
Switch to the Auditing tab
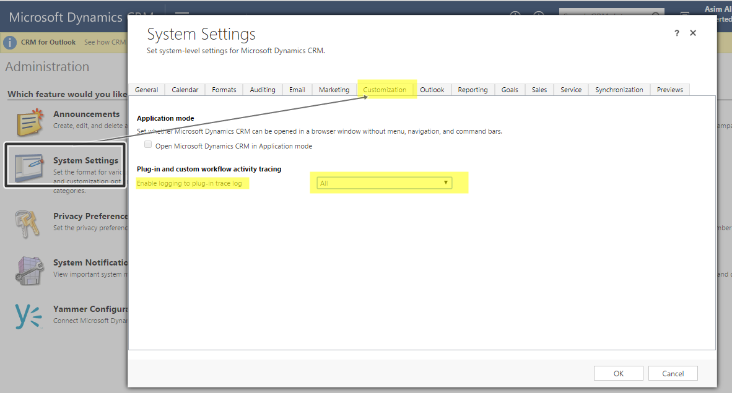click(x=262, y=90)
